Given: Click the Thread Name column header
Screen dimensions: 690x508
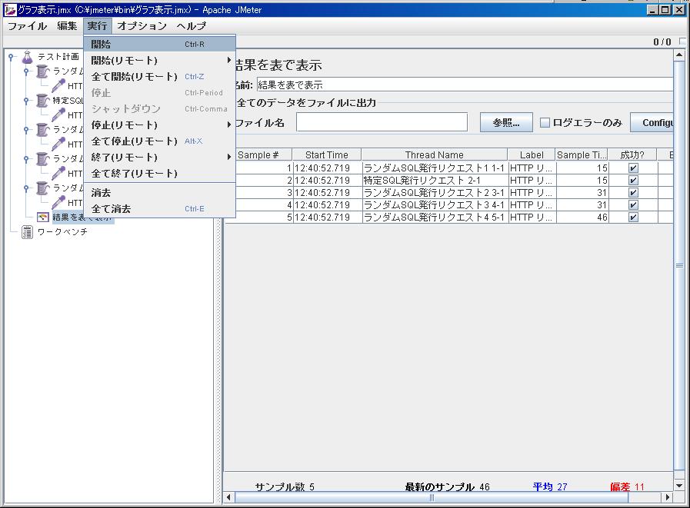Looking at the screenshot, I should click(x=435, y=154).
